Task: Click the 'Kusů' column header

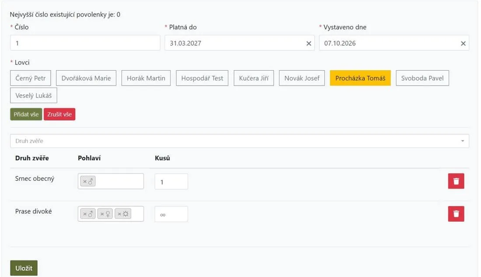Action: 162,158
